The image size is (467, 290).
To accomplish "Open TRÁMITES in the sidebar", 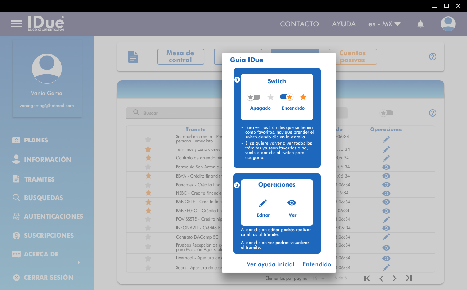I will (x=39, y=179).
